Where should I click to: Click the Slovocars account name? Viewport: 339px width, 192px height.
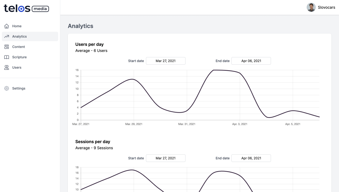coord(326,7)
